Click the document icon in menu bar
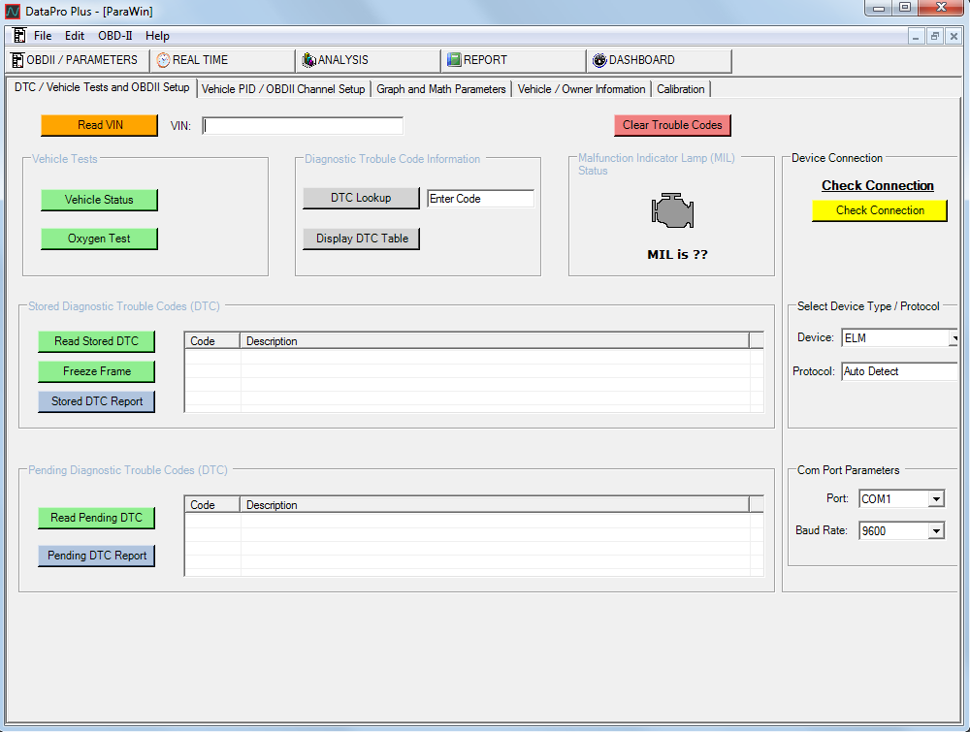The width and height of the screenshot is (970, 732). point(18,36)
